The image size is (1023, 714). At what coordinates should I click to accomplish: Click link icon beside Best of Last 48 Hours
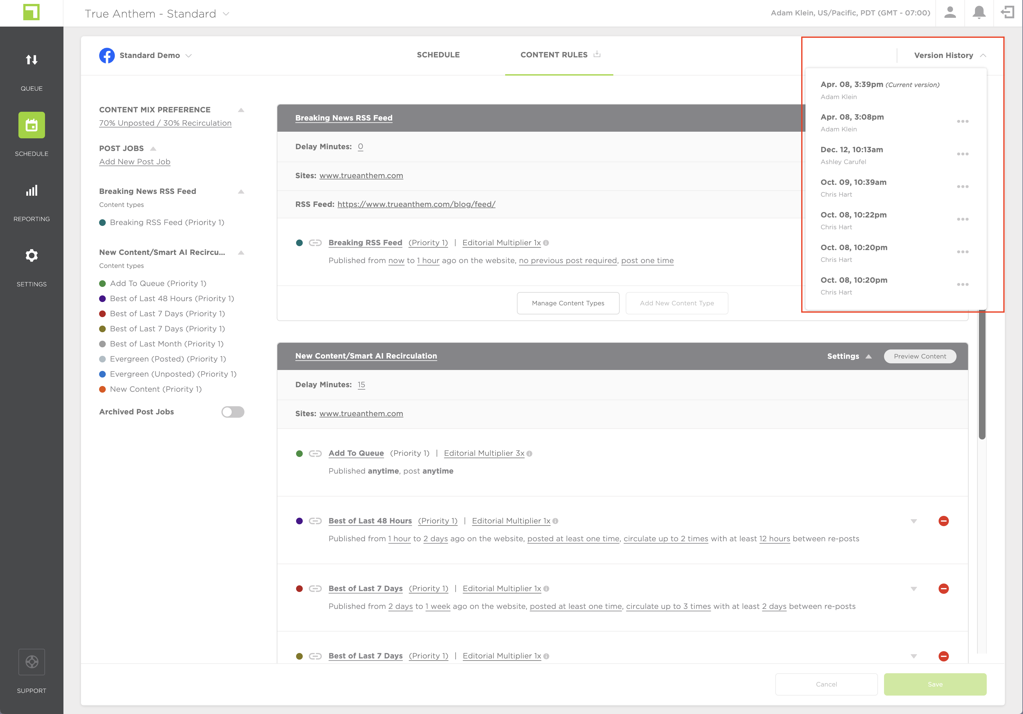click(315, 521)
